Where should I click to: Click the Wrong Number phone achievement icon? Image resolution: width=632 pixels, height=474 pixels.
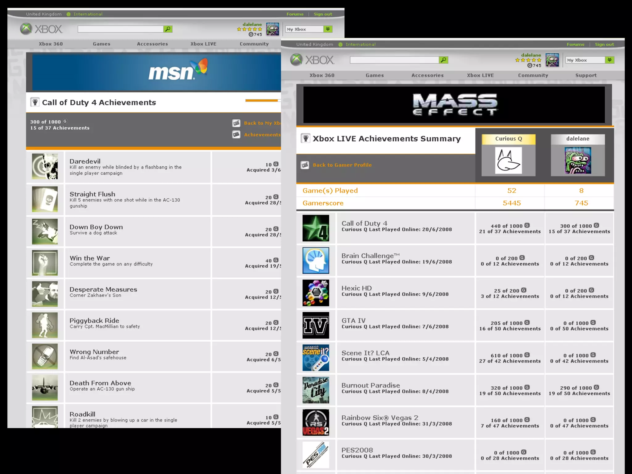(45, 356)
